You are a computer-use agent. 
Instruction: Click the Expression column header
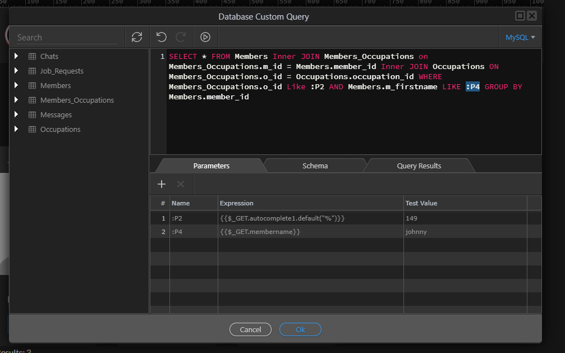[311, 203]
